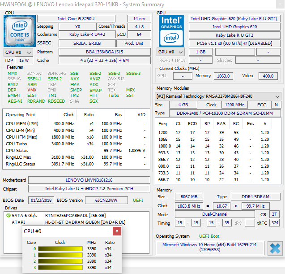Select the RTNTE256PCA8EADL drive entry
This screenshot has width=285, height=274.
[x=76, y=216]
